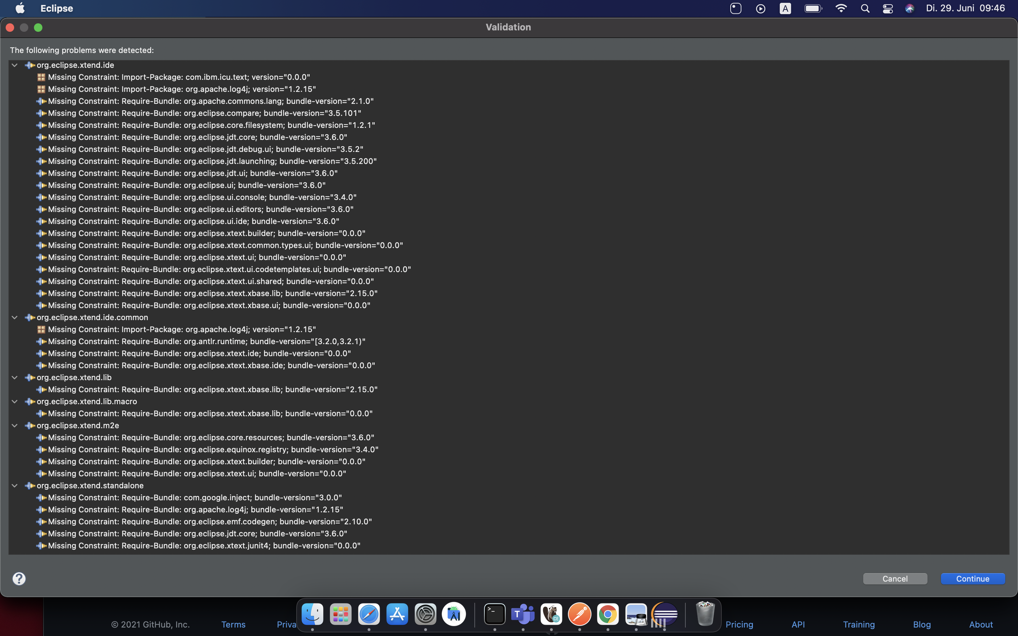The image size is (1018, 636).
Task: Open Android Studio from the Dock
Action: tap(454, 614)
